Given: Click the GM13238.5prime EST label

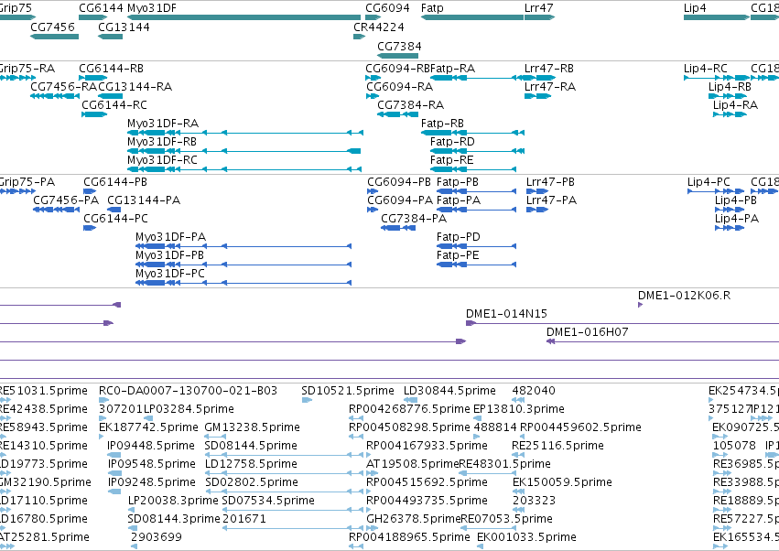Looking at the screenshot, I should 253,427.
